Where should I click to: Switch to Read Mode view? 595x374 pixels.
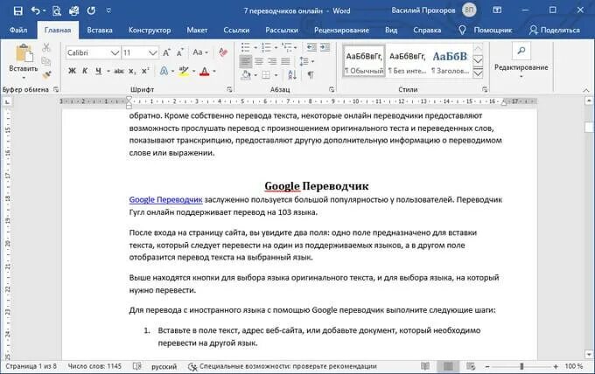coord(425,366)
